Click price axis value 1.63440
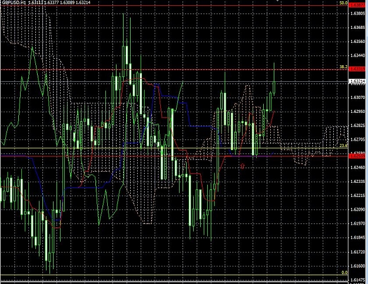The width and height of the screenshot is (368, 284). pos(357,55)
